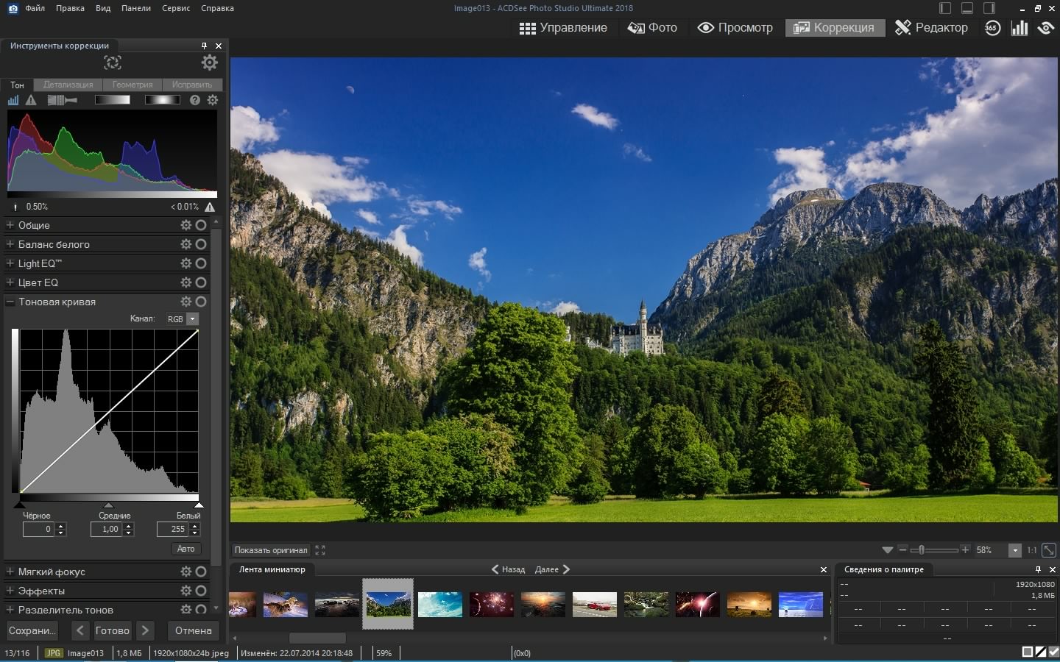Image resolution: width=1060 pixels, height=662 pixels.
Task: Click the develop brush tool icon
Action: (62, 100)
